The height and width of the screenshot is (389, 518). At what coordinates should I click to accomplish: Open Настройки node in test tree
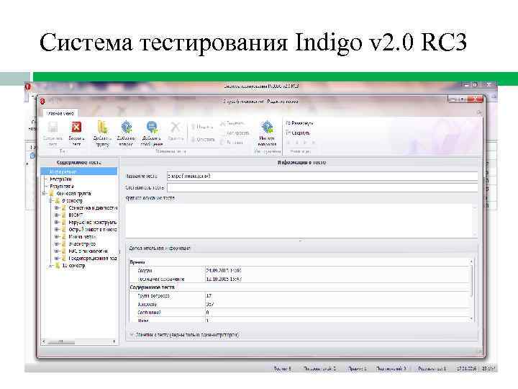60,179
